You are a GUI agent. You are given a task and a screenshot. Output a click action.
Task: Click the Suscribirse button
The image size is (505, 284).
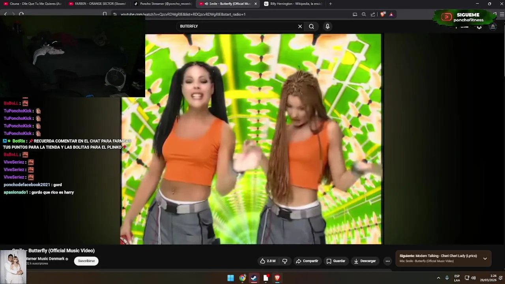pos(86,261)
